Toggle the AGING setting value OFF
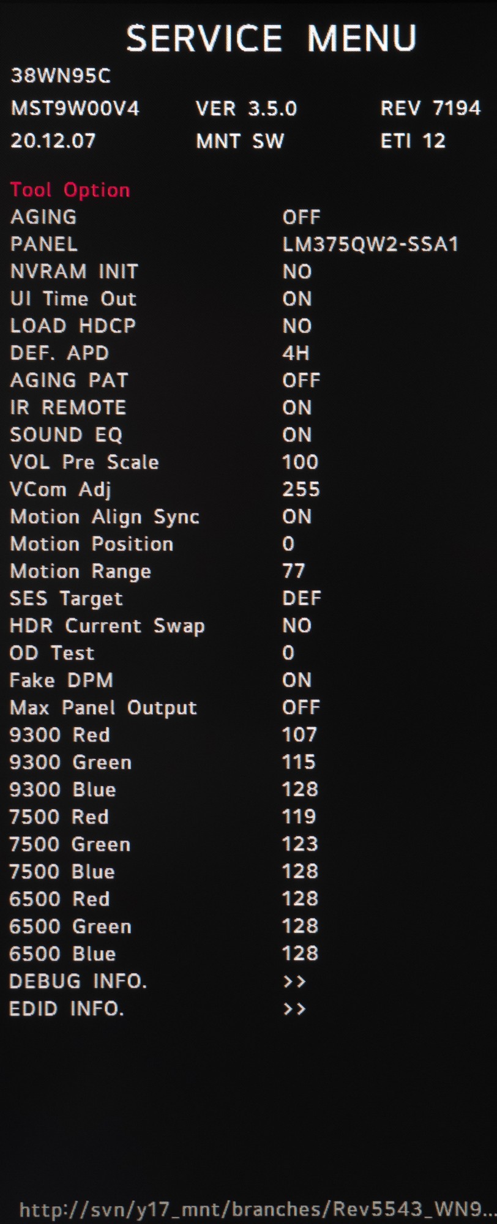Viewport: 497px width, 1224px height. point(301,217)
